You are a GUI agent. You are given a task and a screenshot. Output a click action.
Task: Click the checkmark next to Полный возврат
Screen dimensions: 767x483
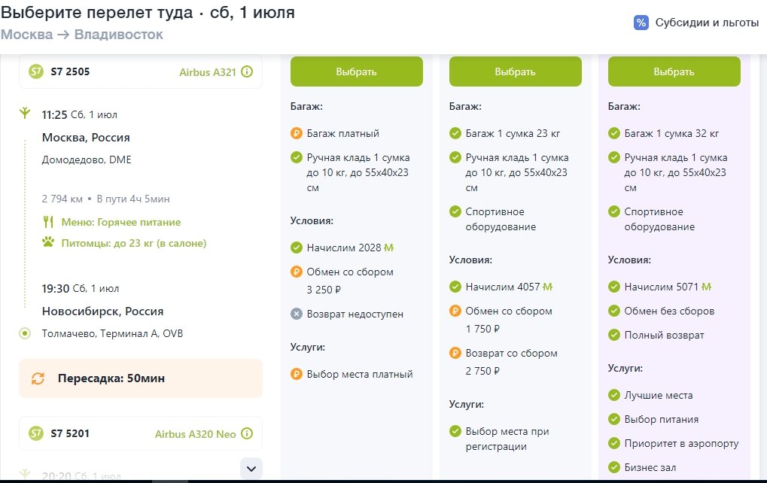(614, 335)
